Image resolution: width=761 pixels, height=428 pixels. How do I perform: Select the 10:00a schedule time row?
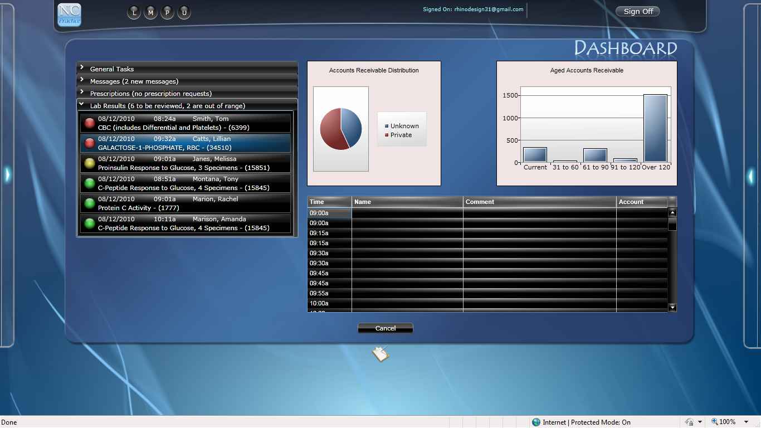tap(487, 303)
